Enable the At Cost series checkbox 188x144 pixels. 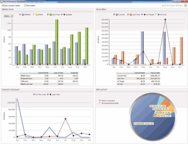156,14
